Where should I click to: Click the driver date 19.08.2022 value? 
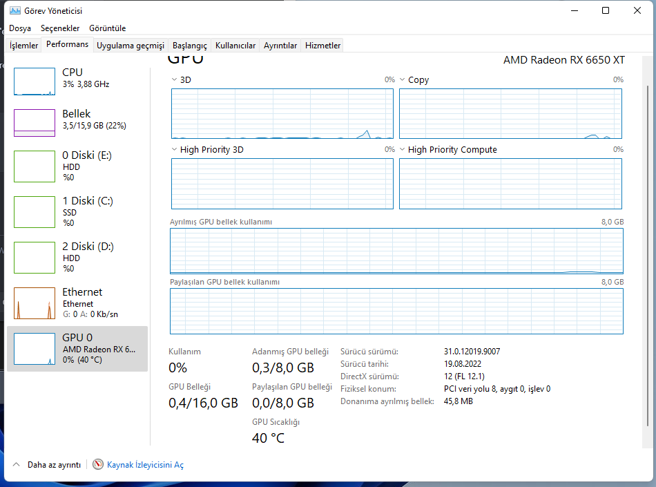coord(463,364)
